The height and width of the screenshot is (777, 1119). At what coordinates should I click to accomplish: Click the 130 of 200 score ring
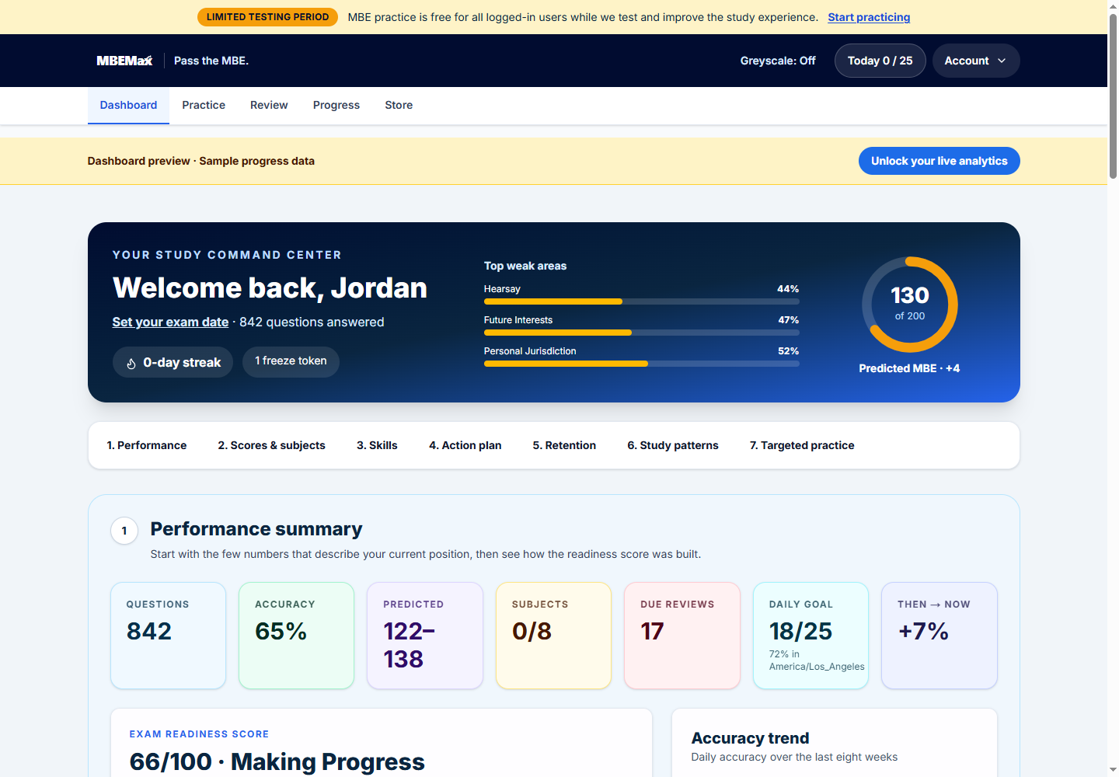[909, 305]
